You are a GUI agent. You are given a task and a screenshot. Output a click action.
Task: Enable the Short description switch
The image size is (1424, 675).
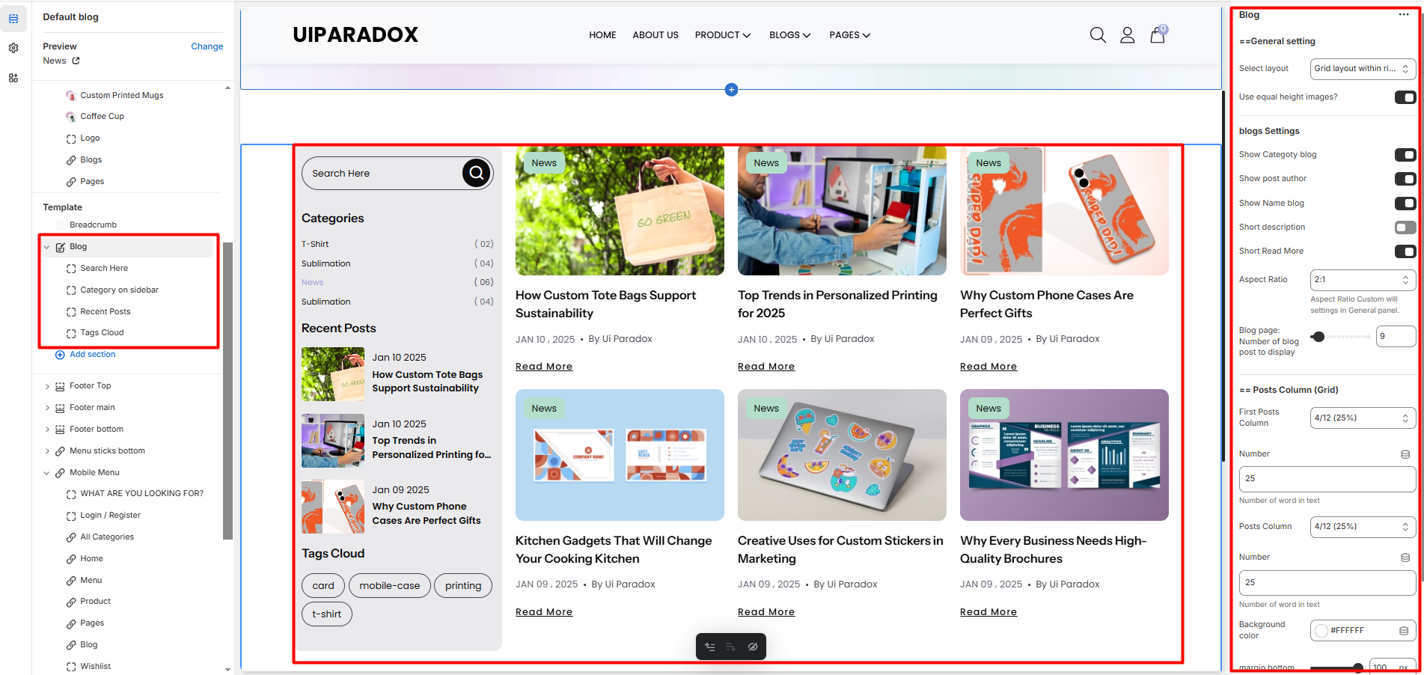(1405, 227)
